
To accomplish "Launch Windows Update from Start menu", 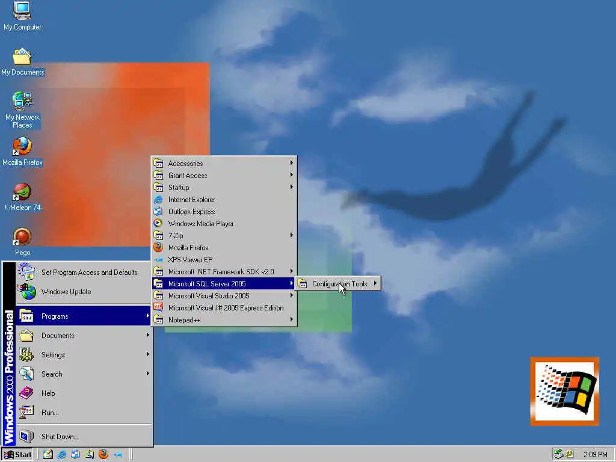I will coord(84,292).
